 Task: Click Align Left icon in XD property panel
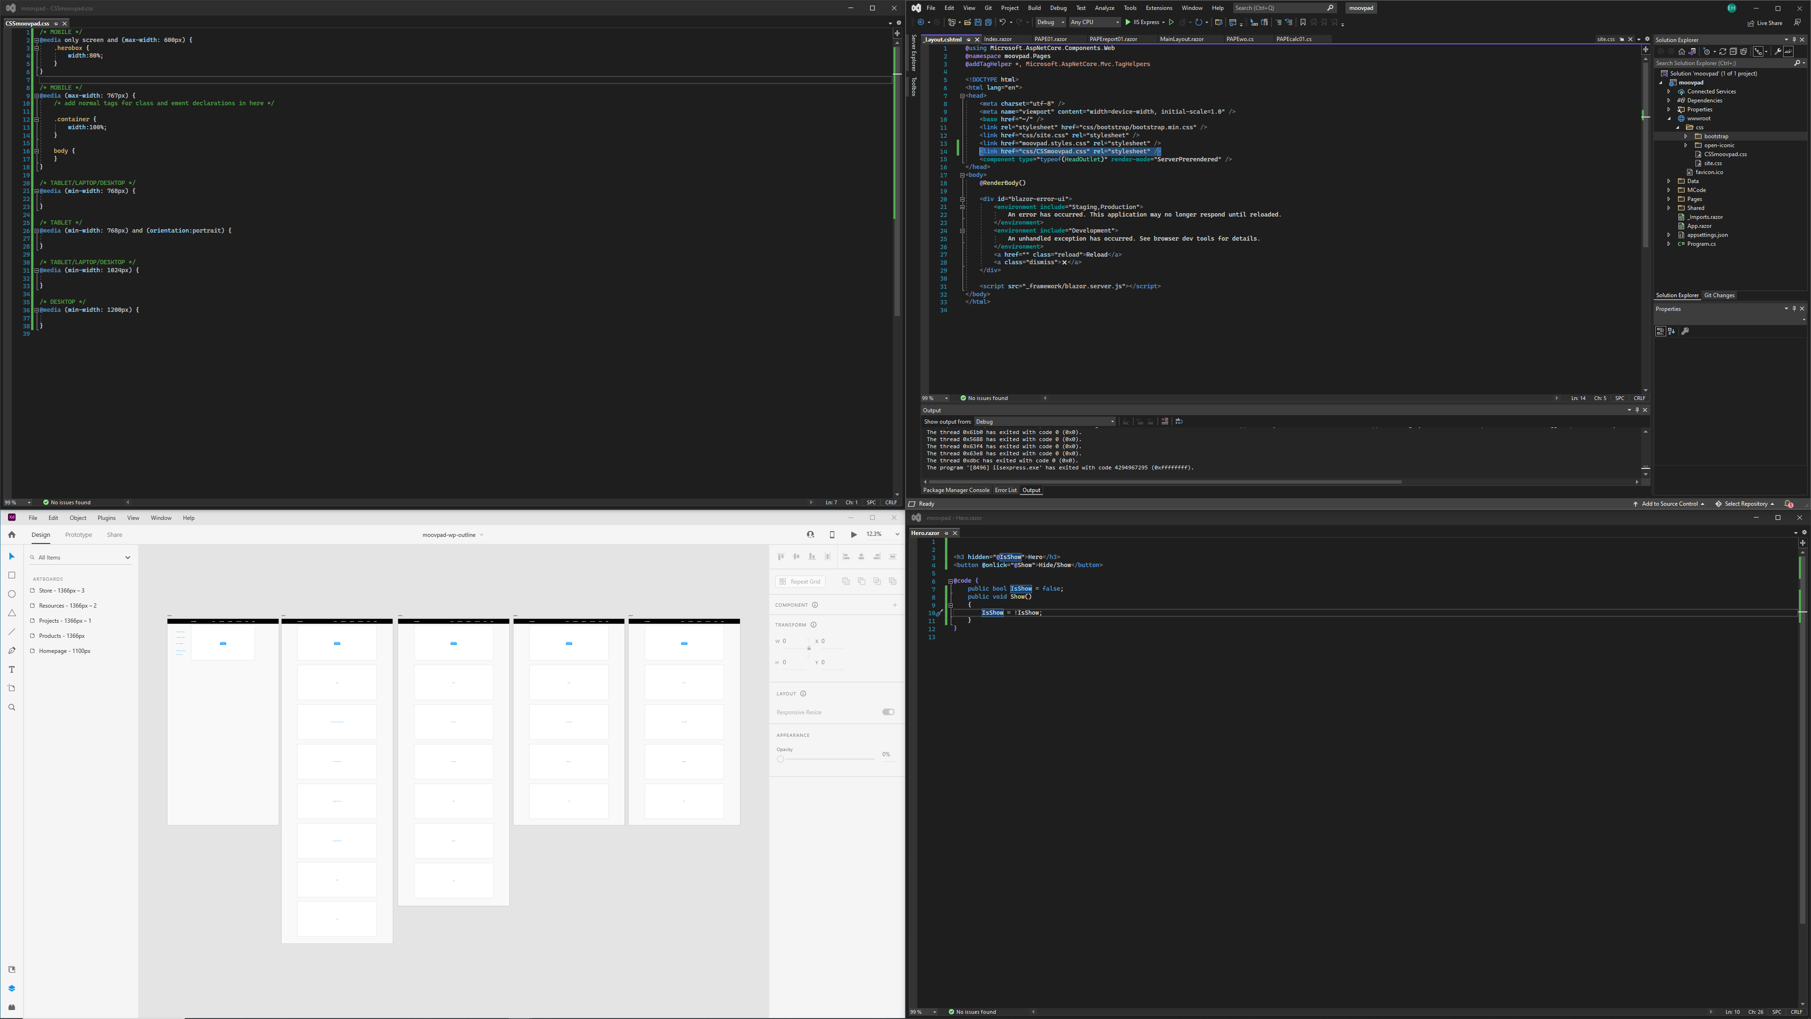coord(846,557)
